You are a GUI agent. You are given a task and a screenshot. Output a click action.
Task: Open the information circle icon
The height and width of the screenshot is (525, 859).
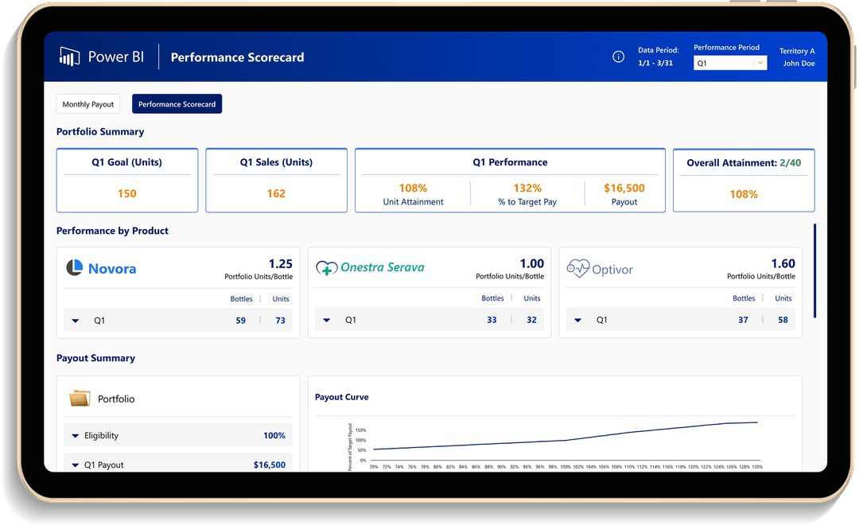pyautogui.click(x=618, y=56)
